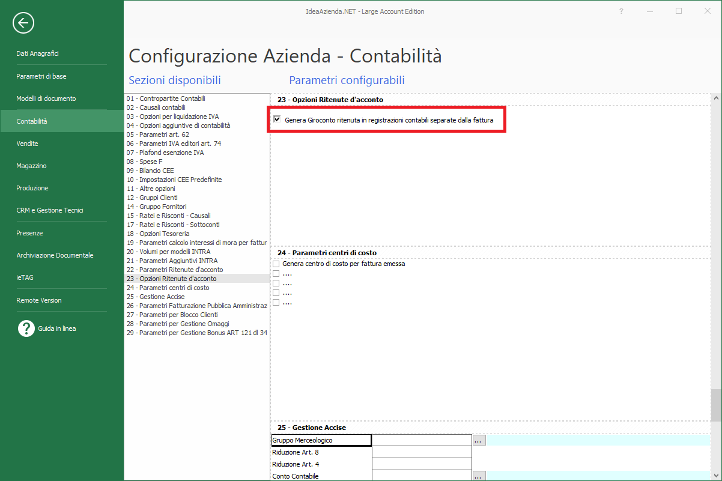Open Presenze sidebar item

point(29,233)
